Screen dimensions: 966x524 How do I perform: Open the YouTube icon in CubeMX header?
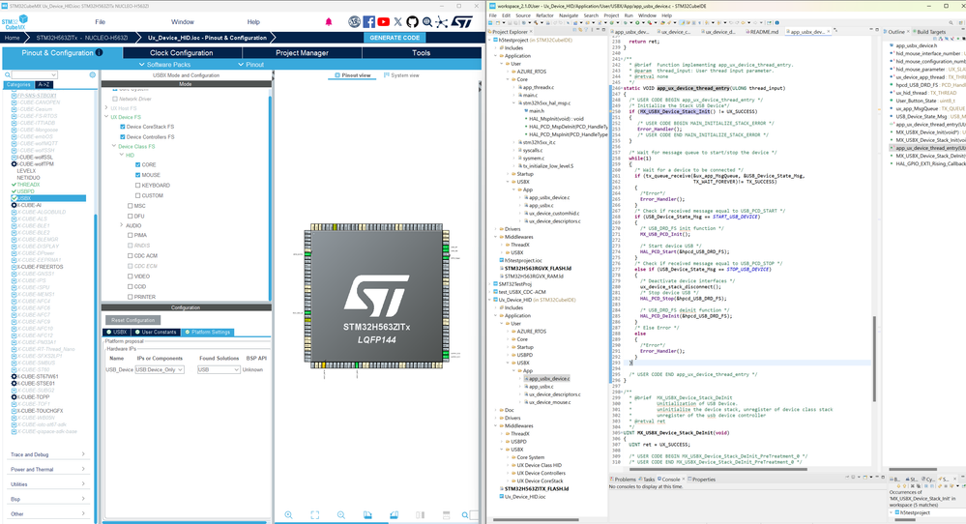(x=384, y=21)
